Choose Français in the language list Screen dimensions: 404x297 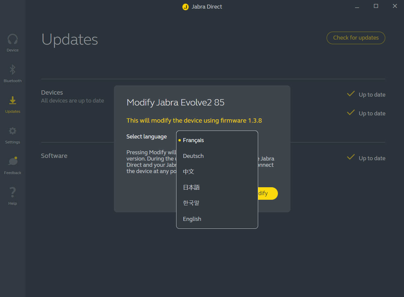(217, 140)
